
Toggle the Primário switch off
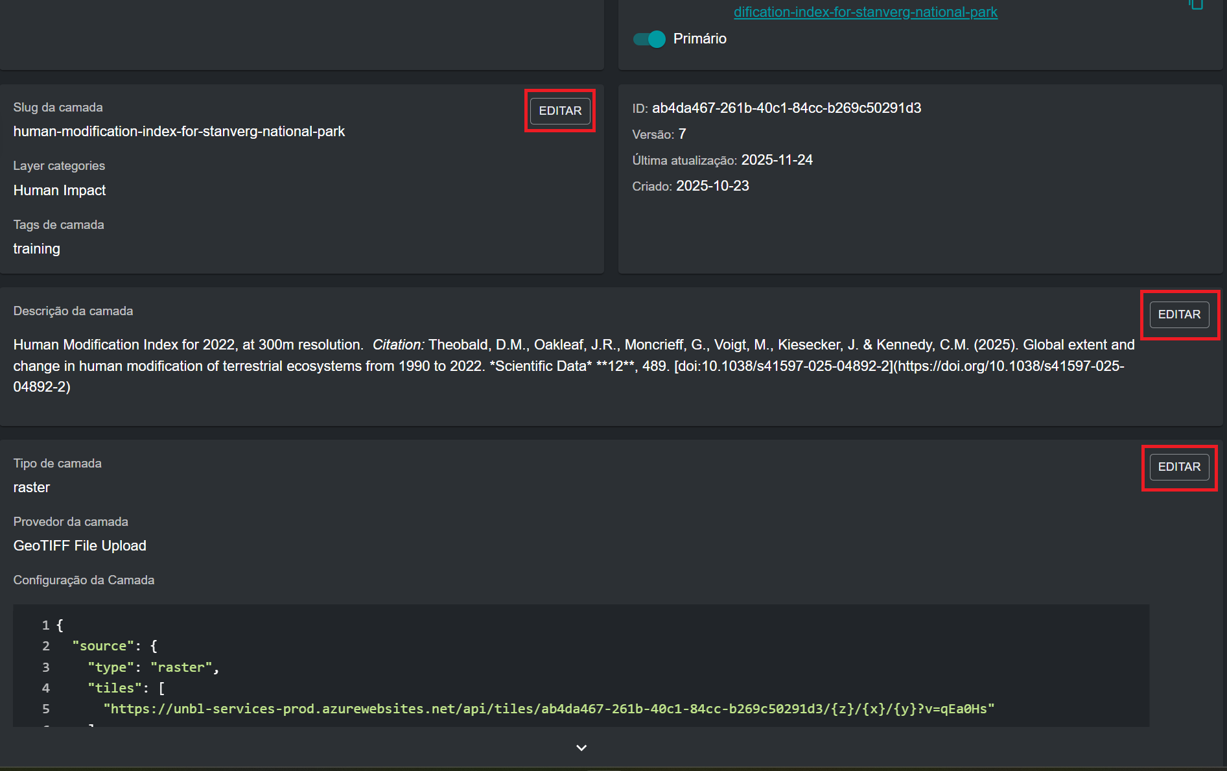pos(649,39)
